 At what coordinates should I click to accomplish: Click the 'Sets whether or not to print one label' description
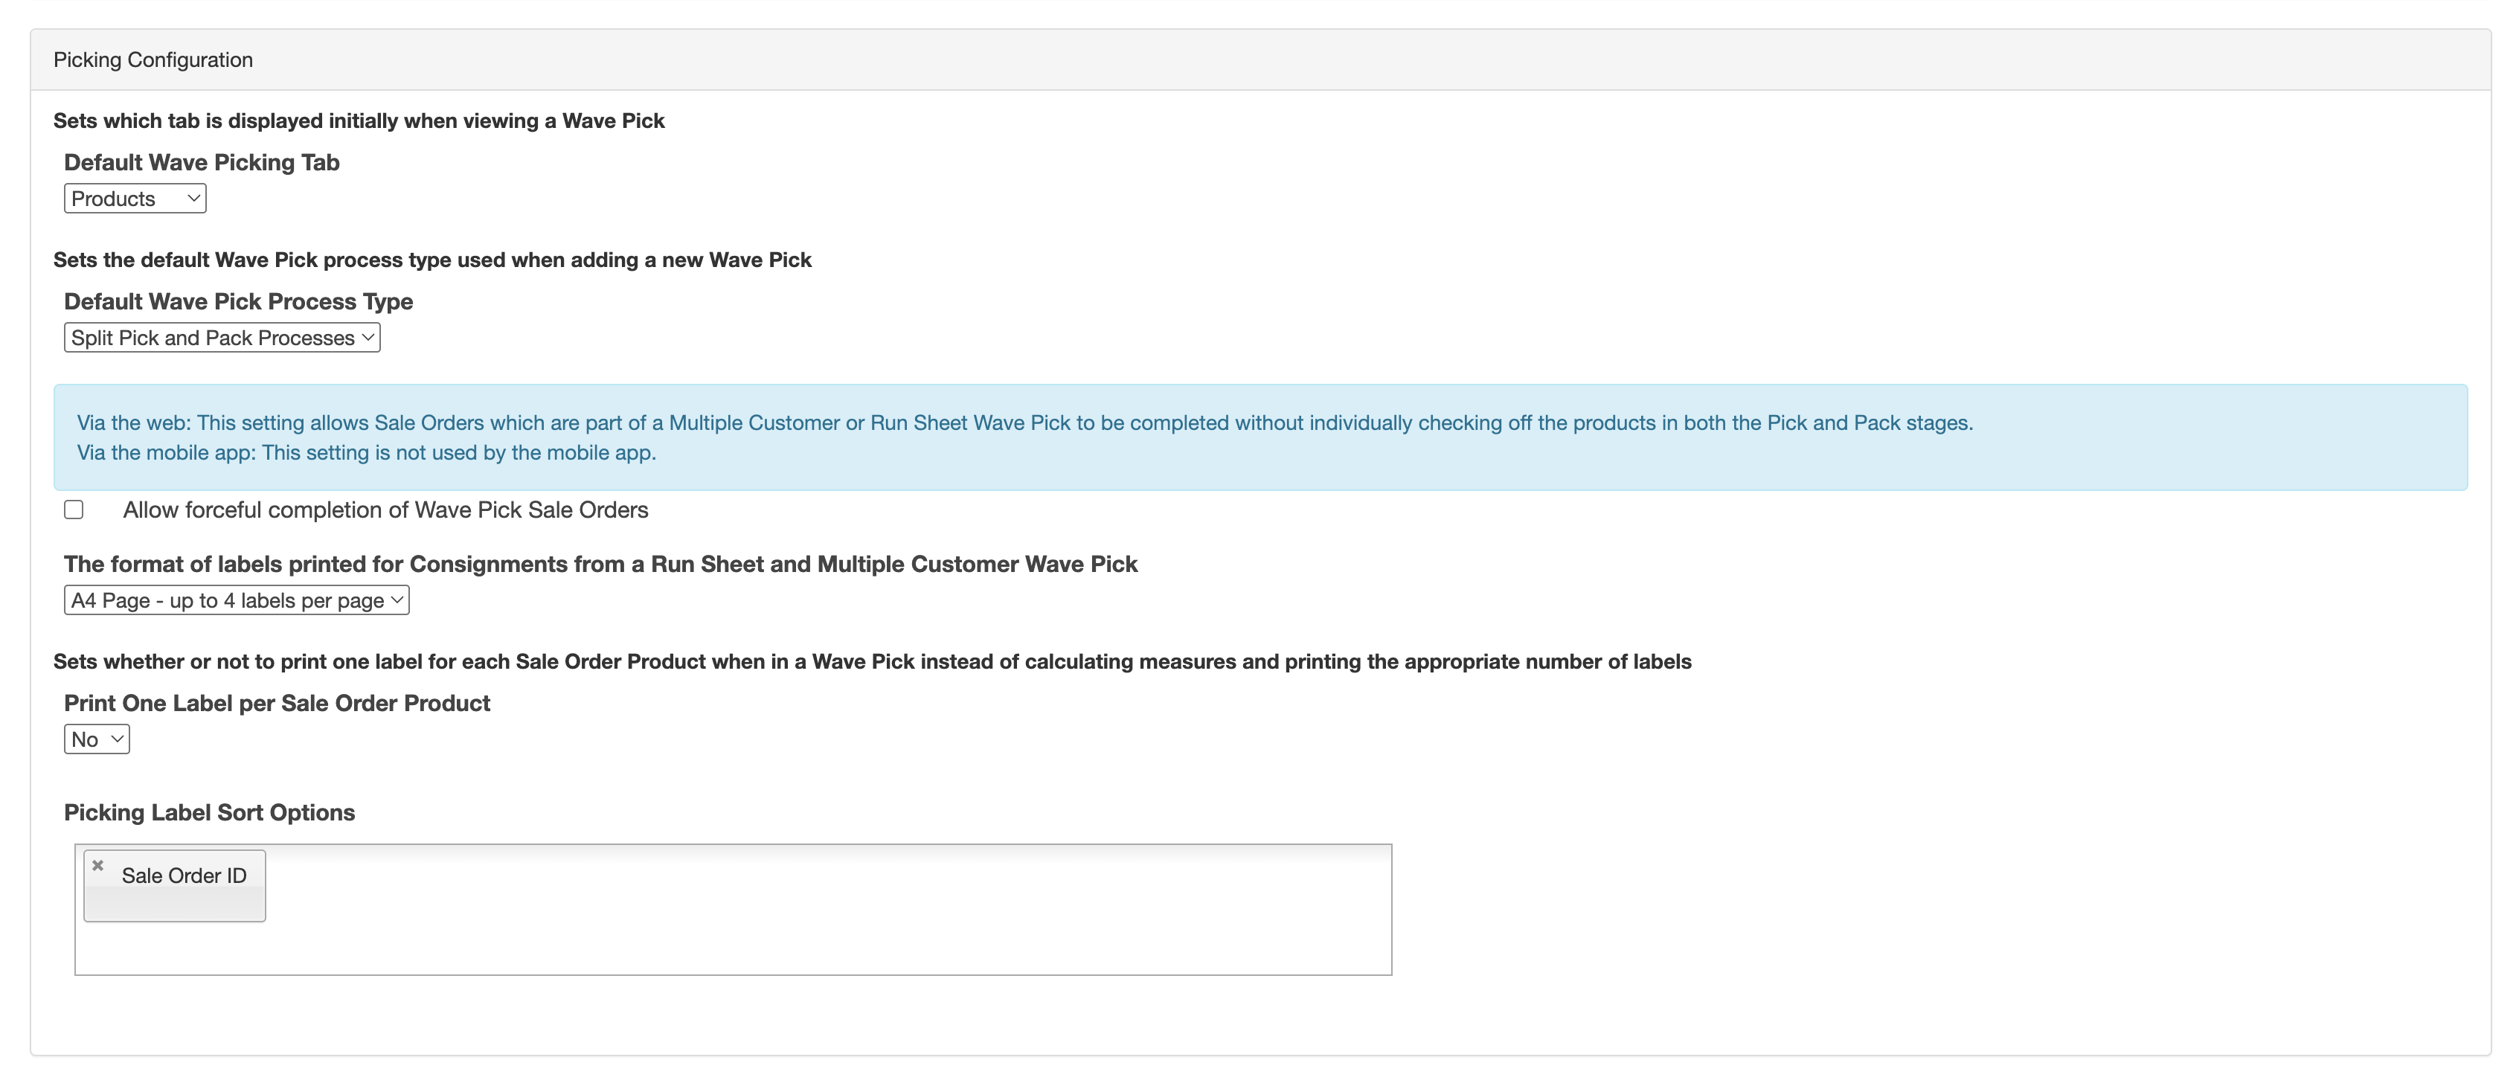pyautogui.click(x=871, y=662)
